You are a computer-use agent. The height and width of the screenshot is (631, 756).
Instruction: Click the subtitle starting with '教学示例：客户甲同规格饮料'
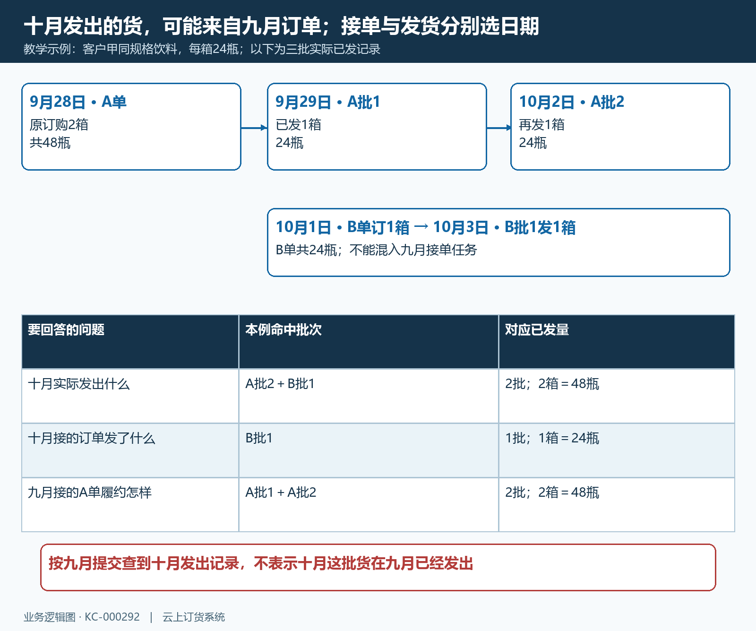[202, 49]
